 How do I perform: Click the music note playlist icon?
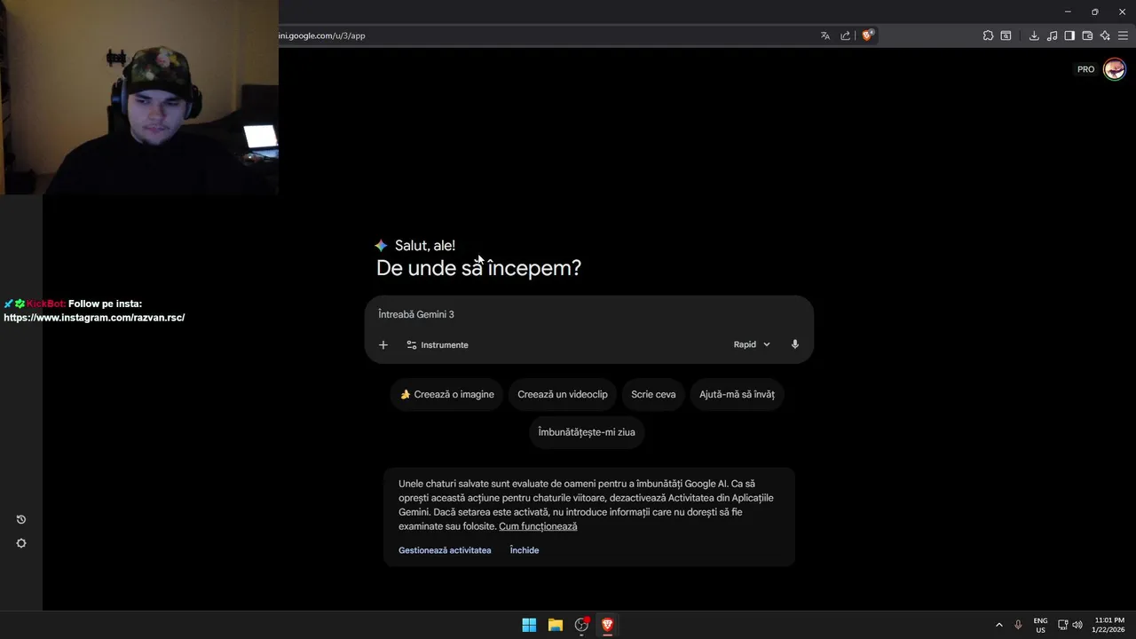tap(1052, 35)
